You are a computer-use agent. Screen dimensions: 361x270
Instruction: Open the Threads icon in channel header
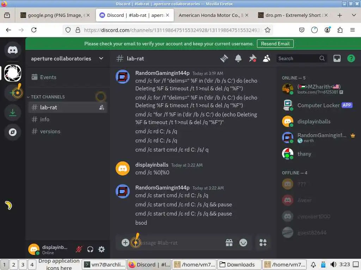pyautogui.click(x=224, y=59)
